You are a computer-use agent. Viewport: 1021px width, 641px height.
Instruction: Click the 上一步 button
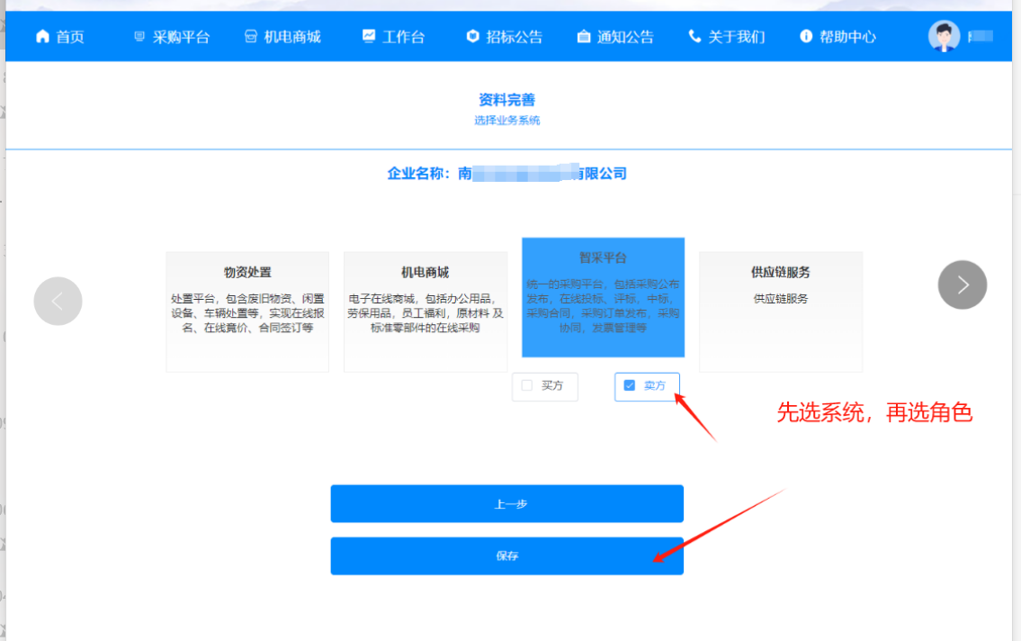pyautogui.click(x=506, y=504)
